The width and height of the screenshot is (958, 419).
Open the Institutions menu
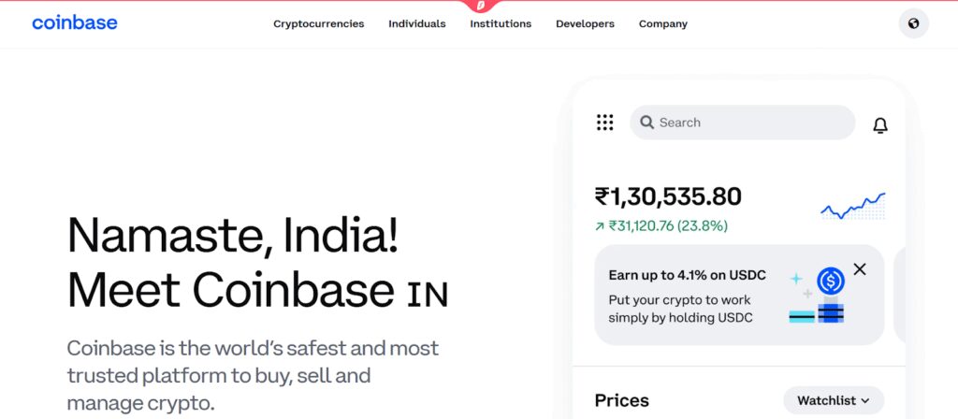501,24
